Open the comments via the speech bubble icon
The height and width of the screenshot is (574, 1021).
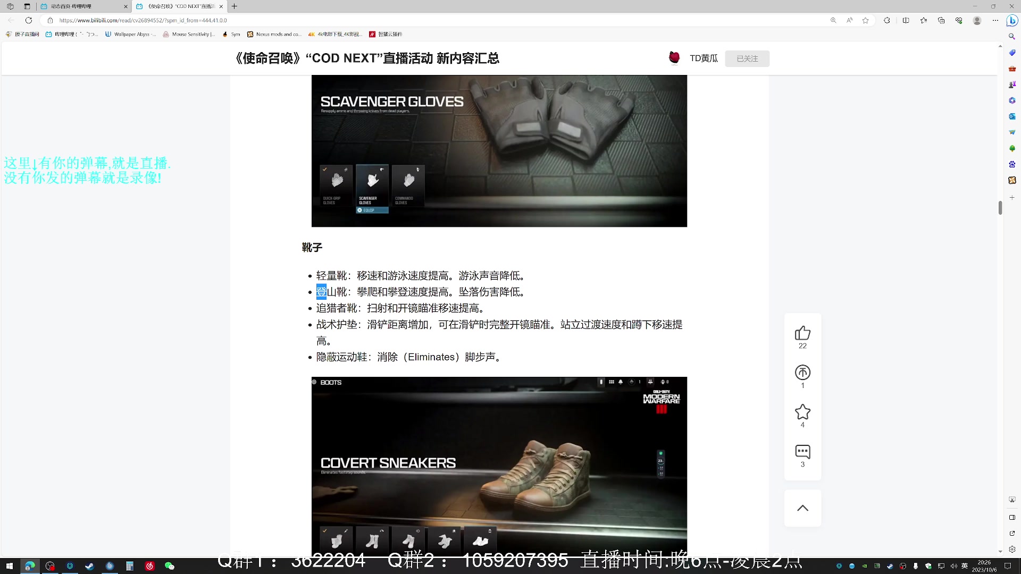point(802,452)
